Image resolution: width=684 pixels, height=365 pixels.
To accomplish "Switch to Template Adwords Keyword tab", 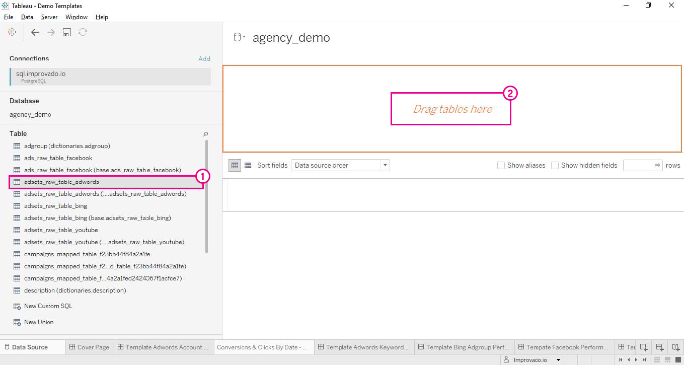I will [x=364, y=347].
